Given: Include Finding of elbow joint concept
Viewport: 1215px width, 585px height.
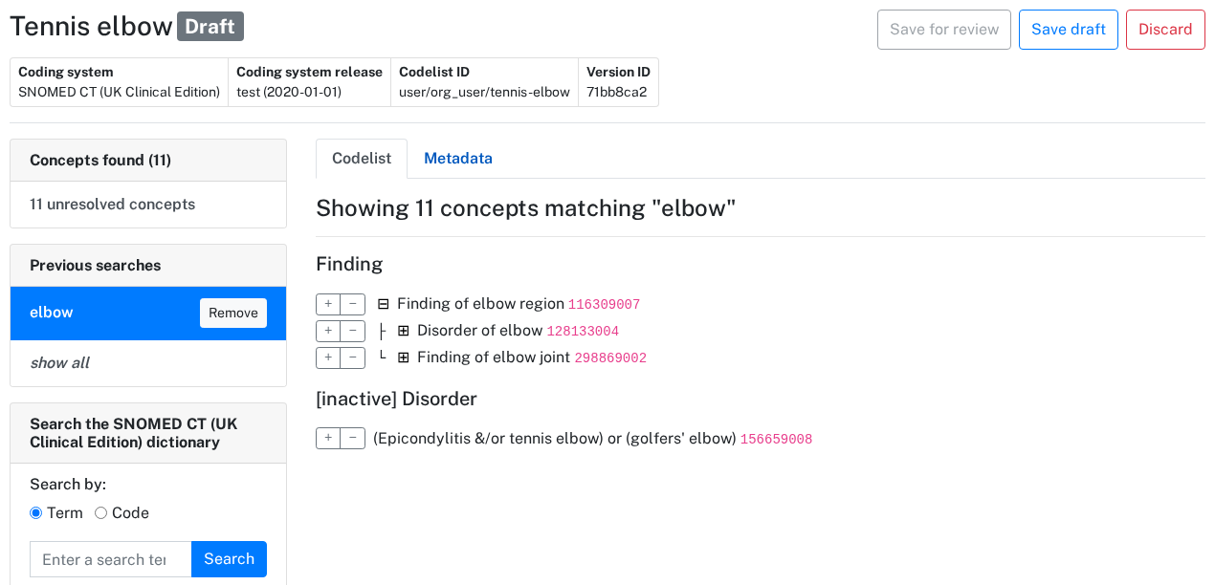Looking at the screenshot, I should (328, 357).
